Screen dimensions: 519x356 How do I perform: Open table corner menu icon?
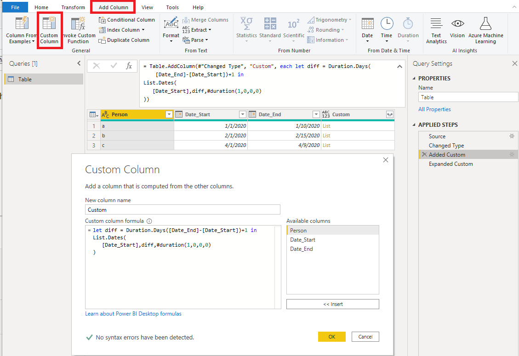click(94, 114)
